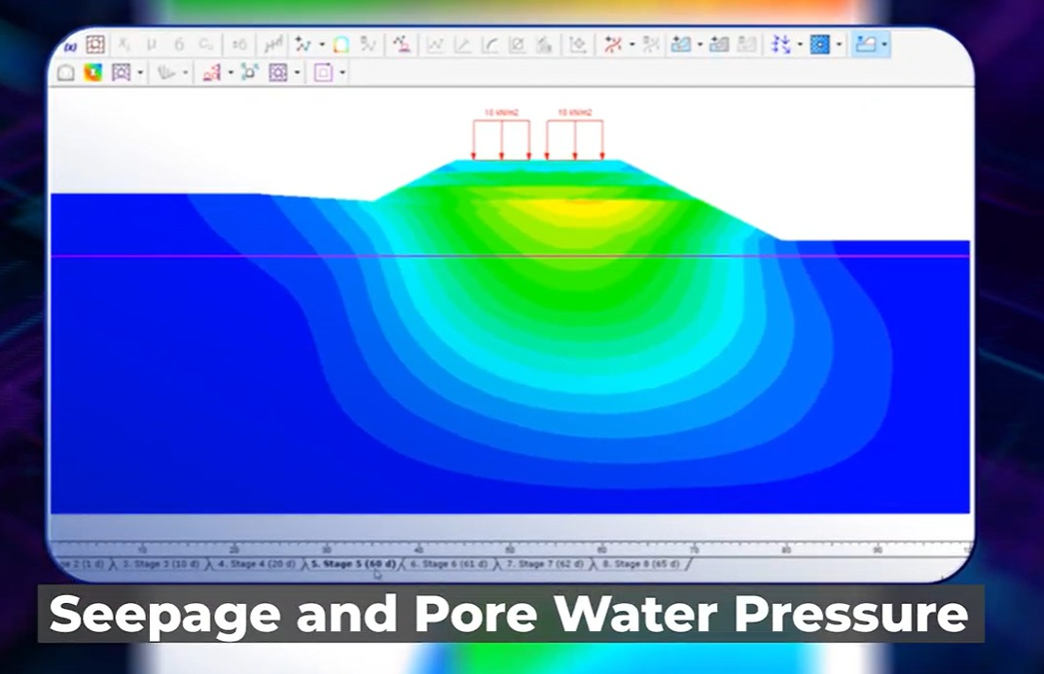This screenshot has width=1044, height=674.
Task: Click the rainbow arch tunnel icon
Action: click(x=341, y=45)
